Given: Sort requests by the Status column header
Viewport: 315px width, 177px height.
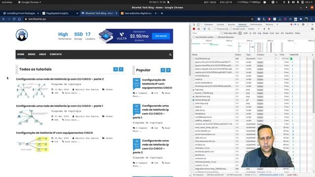Looking at the screenshot, I should [240, 55].
